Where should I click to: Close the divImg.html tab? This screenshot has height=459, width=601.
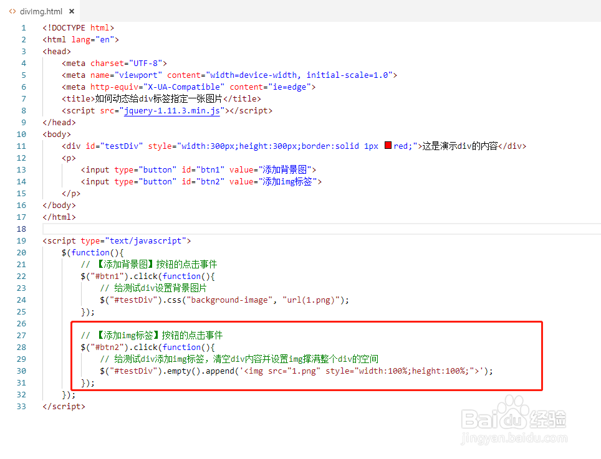point(71,11)
